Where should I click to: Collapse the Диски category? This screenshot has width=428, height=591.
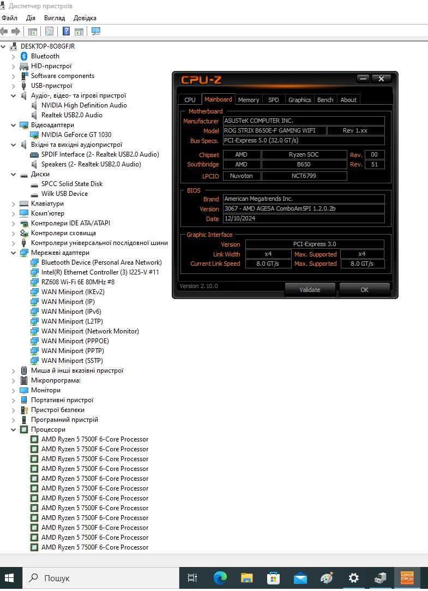(x=14, y=175)
